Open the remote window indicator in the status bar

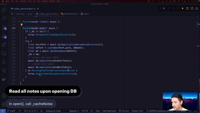point(3,111)
